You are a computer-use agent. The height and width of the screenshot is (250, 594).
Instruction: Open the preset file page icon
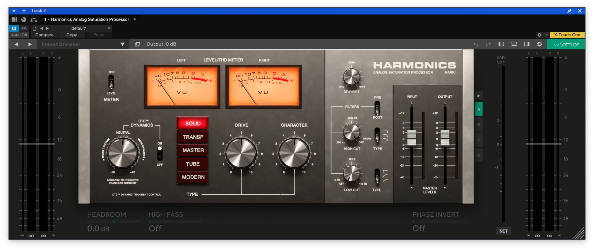tap(34, 28)
